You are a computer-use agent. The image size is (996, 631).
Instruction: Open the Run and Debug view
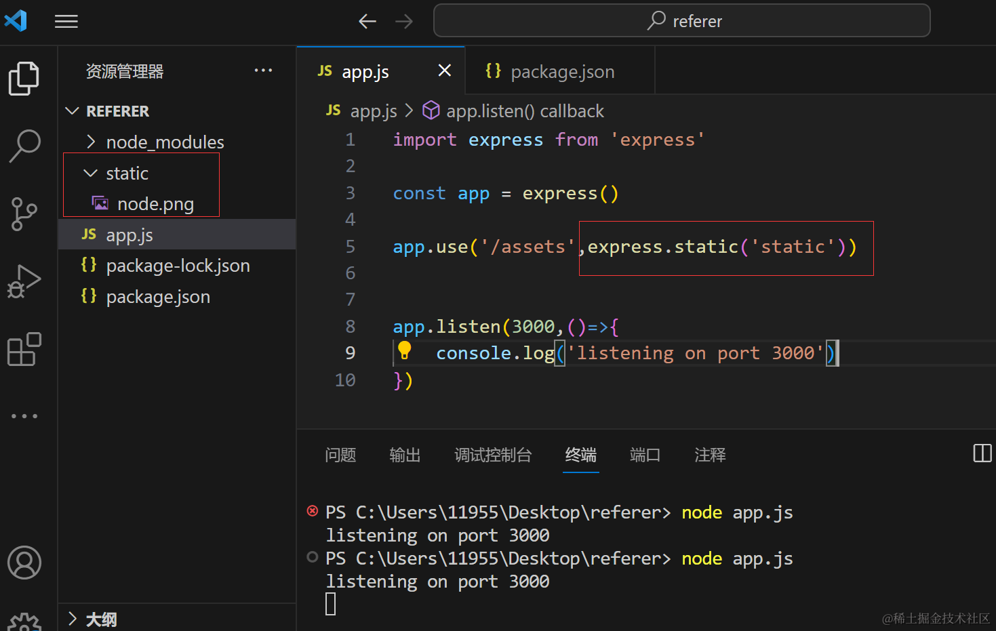tap(24, 281)
